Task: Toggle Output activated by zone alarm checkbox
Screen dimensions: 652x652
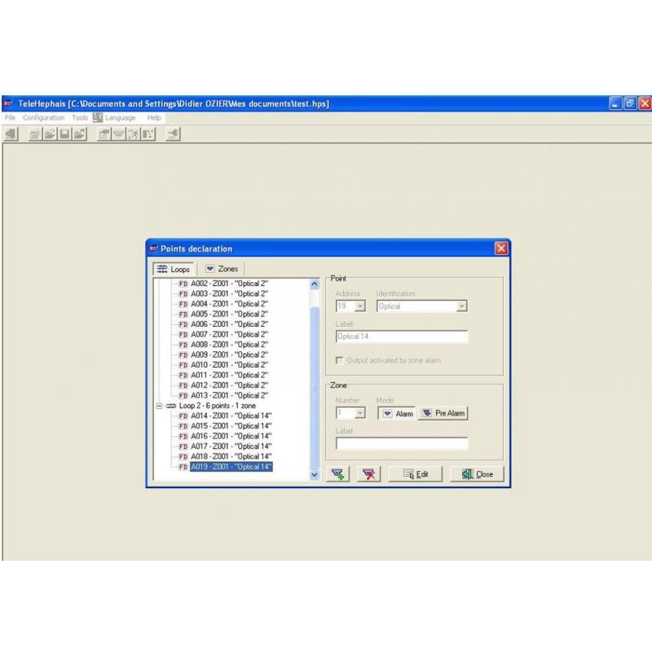Action: click(x=340, y=360)
